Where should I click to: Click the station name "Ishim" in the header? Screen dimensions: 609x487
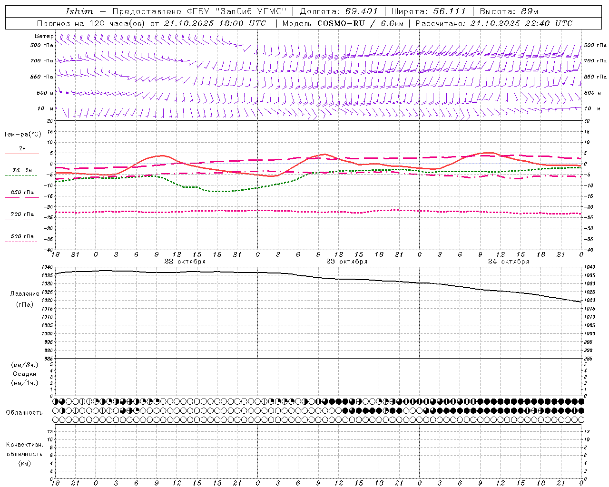click(79, 11)
